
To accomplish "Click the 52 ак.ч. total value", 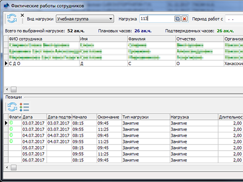I will [76, 31].
